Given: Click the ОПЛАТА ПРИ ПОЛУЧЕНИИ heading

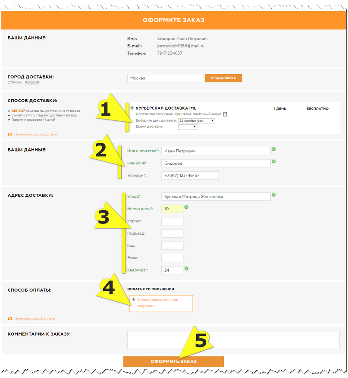Looking at the screenshot, I should (150, 289).
